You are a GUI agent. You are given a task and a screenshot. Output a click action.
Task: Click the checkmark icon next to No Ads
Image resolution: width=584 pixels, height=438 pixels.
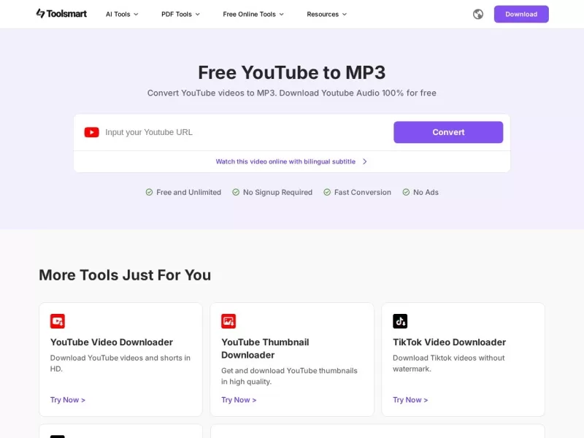[x=406, y=192]
